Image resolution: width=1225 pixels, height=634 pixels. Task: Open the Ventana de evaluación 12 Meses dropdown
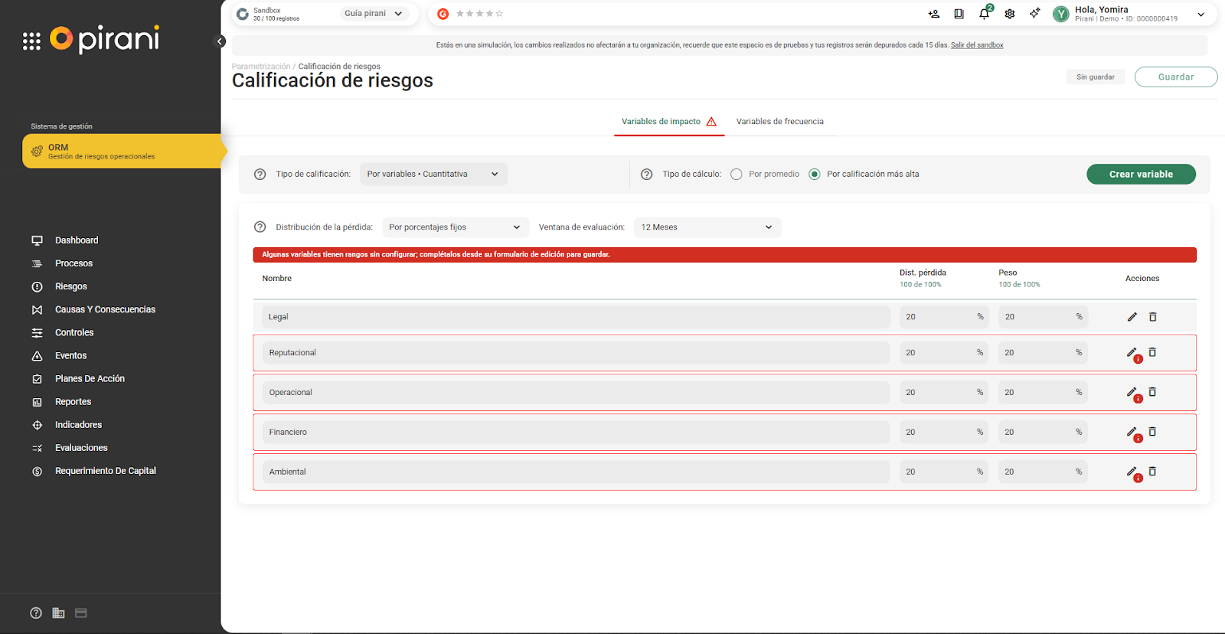[x=707, y=227]
